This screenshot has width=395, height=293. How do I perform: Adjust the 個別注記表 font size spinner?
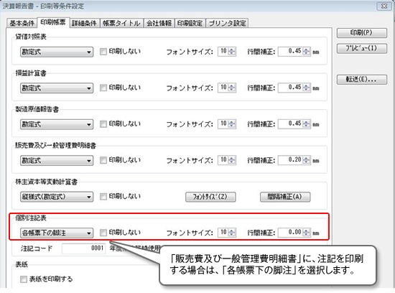pyautogui.click(x=232, y=233)
